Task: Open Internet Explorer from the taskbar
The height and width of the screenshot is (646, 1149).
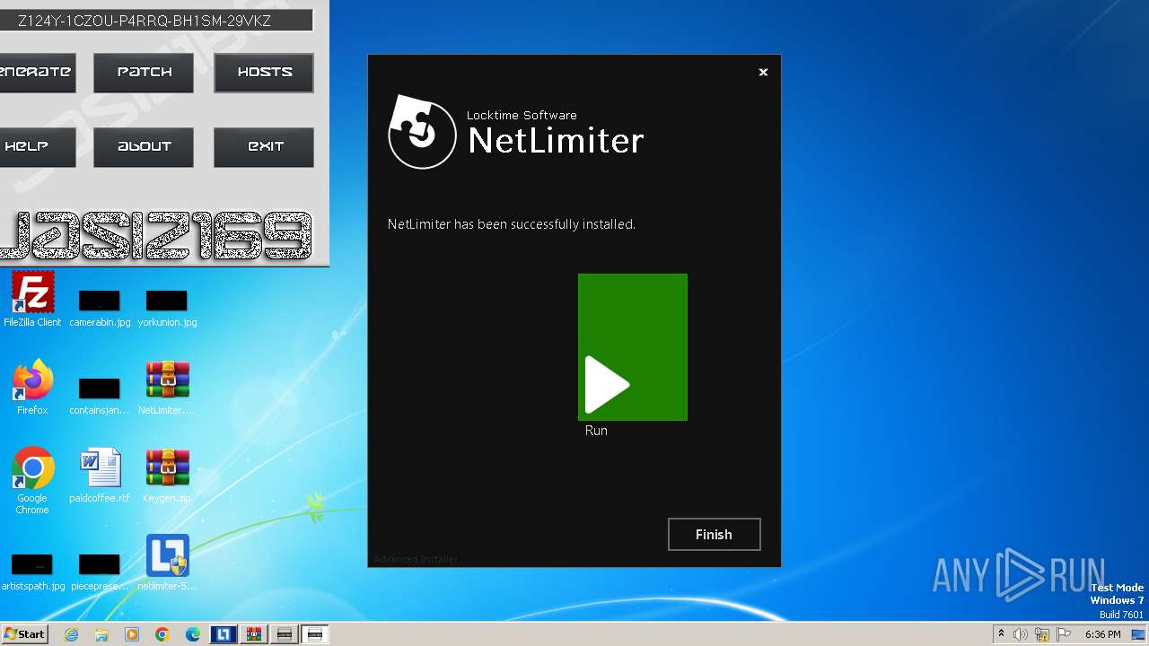Action: 71,634
